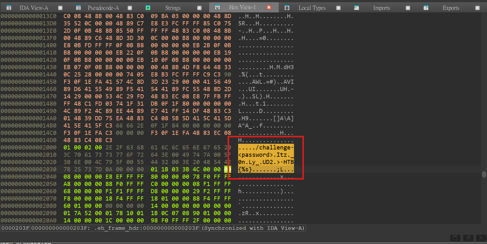The width and height of the screenshot is (487, 244).
Task: Click the IDA View-A tab icon
Action: click(9, 8)
